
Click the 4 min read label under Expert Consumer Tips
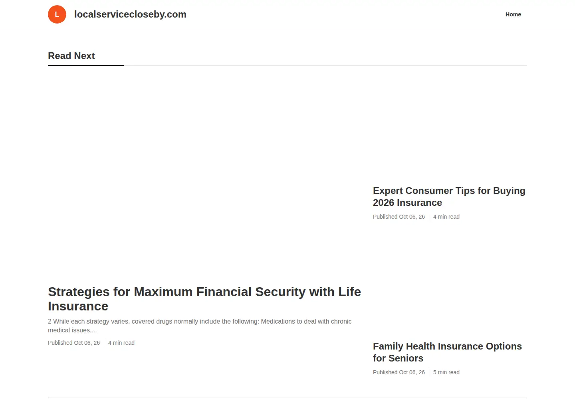coord(446,217)
